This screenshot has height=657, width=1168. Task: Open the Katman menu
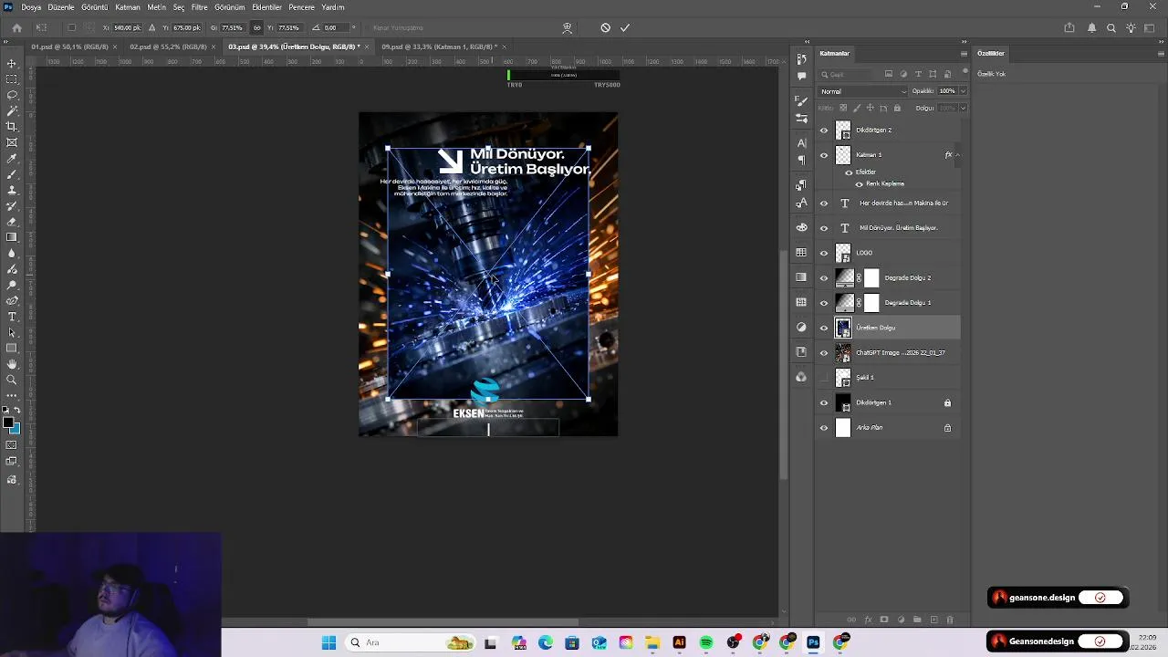click(x=128, y=7)
